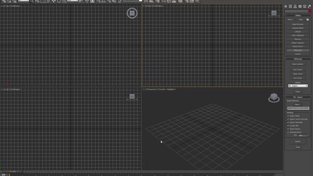313x176 pixels.
Task: Click the ViewCube in the Top viewport
Action: pos(132,13)
